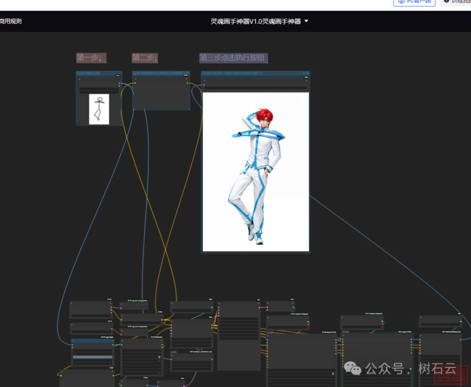Click the prompt text area of the step-two node

pyautogui.click(x=161, y=96)
